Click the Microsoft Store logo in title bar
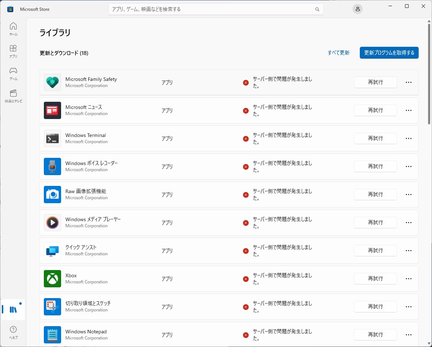Image resolution: width=432 pixels, height=347 pixels. click(x=10, y=9)
